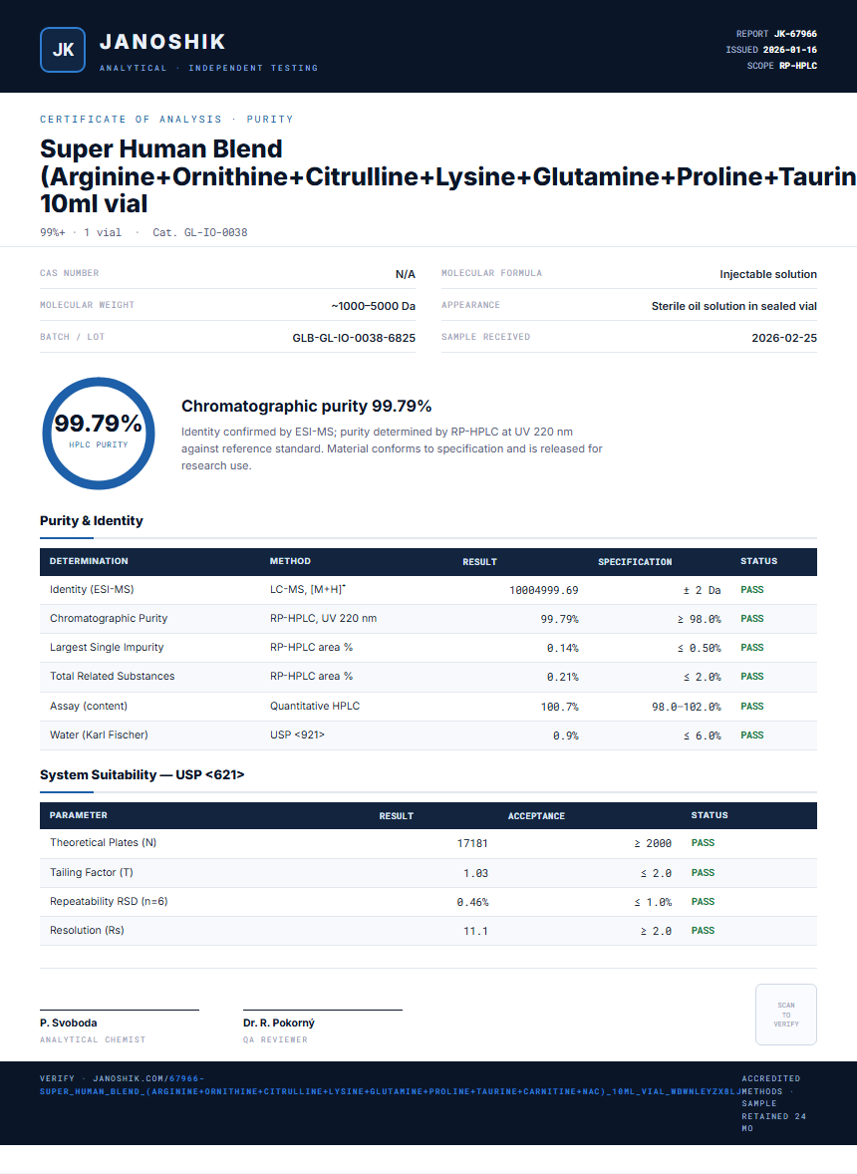Screen dimensions: 857x1174
Task: Select tailing result 1.03
Action: click(475, 874)
